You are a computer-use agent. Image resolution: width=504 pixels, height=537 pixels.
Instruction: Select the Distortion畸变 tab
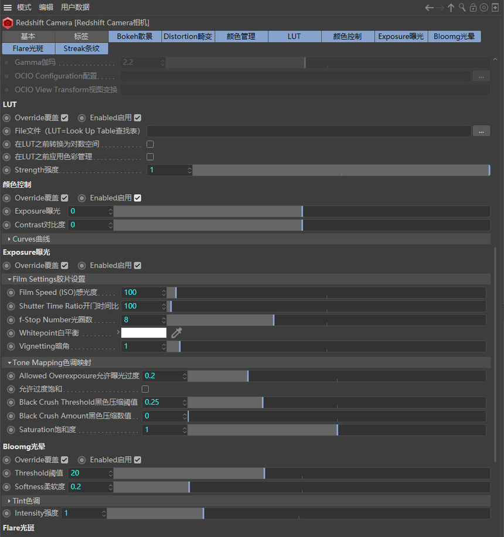coord(188,37)
